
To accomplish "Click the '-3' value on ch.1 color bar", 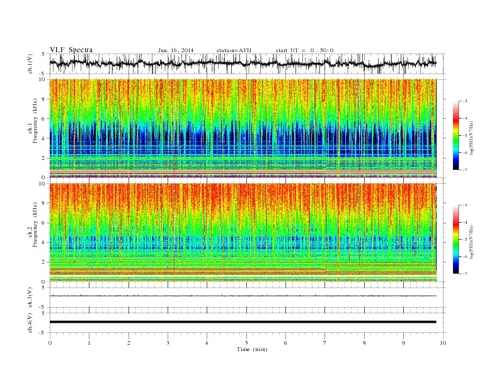I will point(465,101).
